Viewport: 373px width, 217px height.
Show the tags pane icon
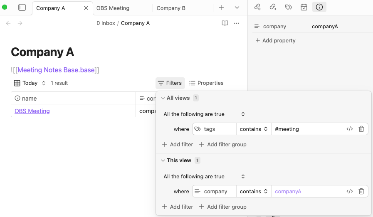tap(288, 7)
